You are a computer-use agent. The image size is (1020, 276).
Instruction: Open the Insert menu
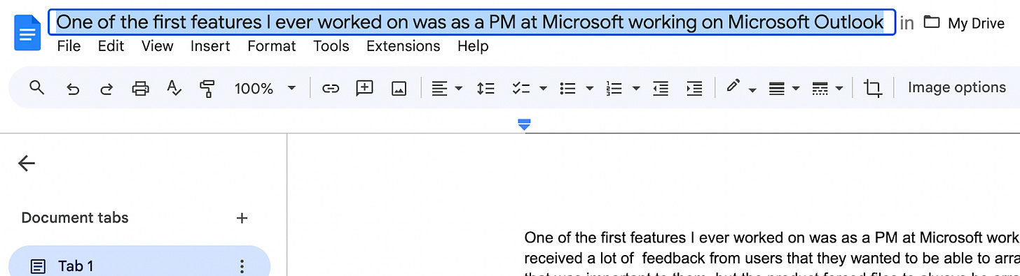coord(210,47)
